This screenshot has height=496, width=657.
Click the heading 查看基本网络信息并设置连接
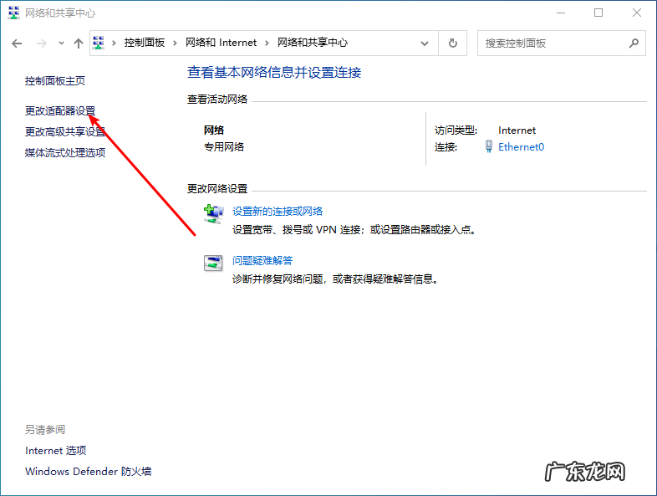tap(274, 72)
